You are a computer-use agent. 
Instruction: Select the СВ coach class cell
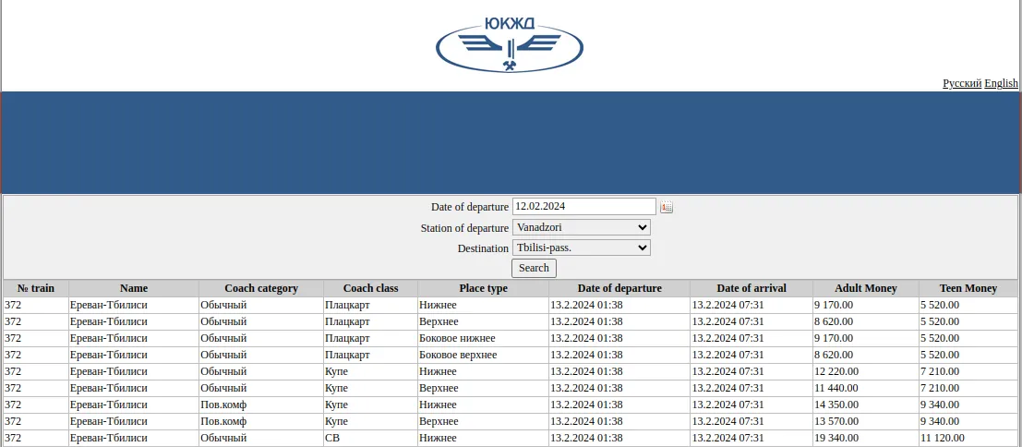(x=332, y=438)
